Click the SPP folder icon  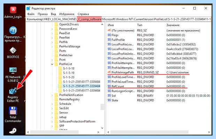pos(56,126)
